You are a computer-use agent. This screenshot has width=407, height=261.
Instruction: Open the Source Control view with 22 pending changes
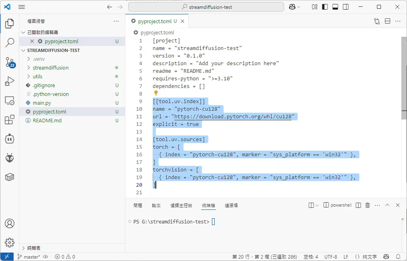10,63
